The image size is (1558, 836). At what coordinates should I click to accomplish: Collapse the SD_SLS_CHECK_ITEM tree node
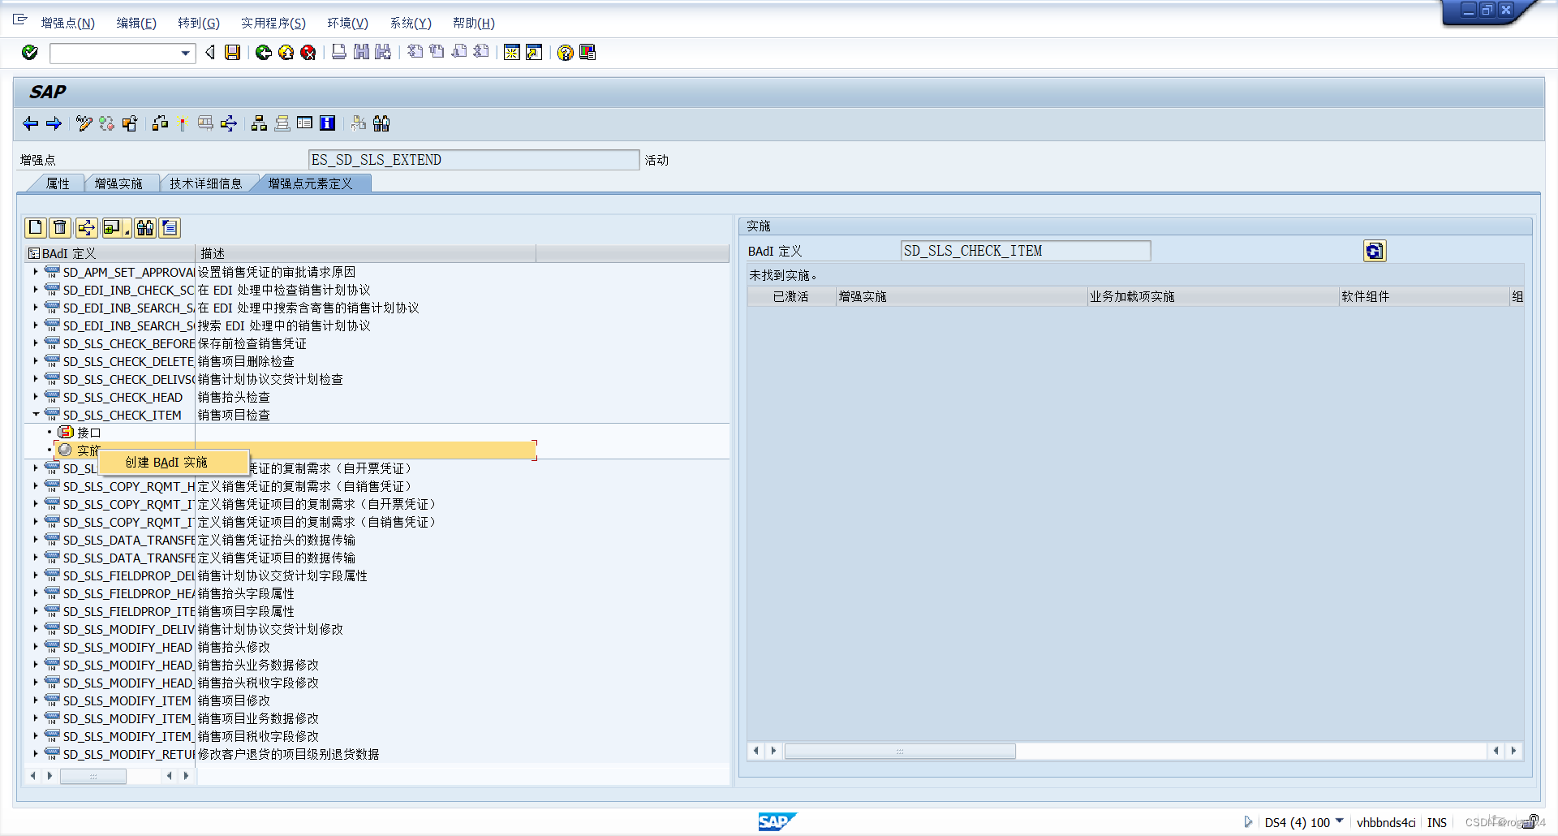36,415
